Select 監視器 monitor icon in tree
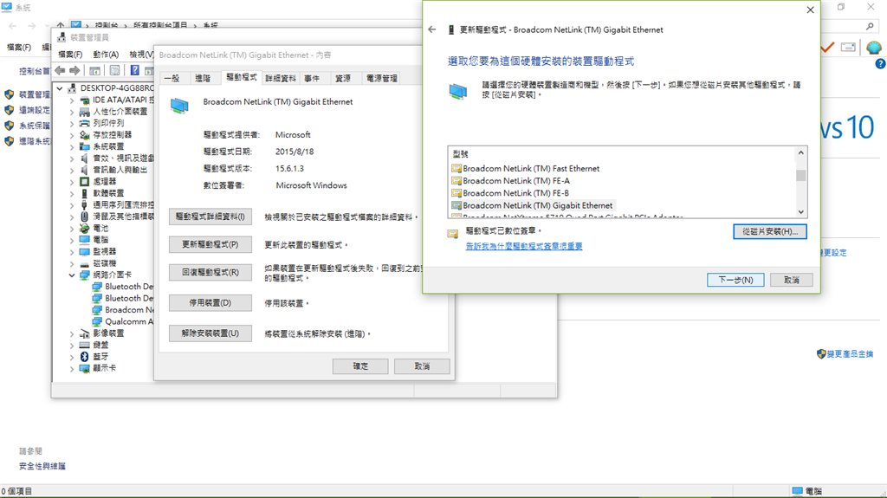887x498 pixels. [84, 252]
